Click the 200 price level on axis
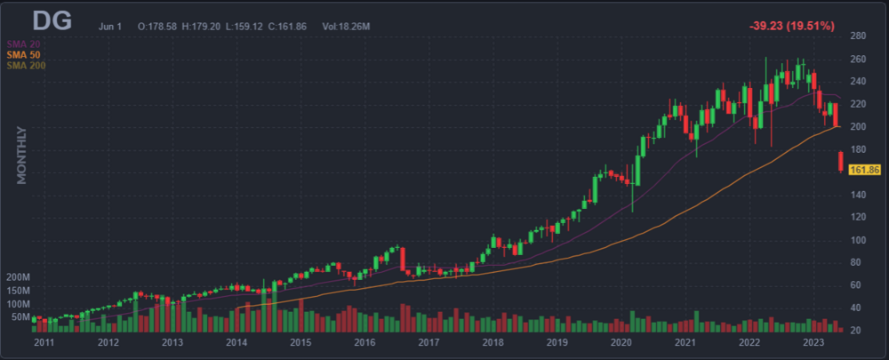 pos(858,127)
